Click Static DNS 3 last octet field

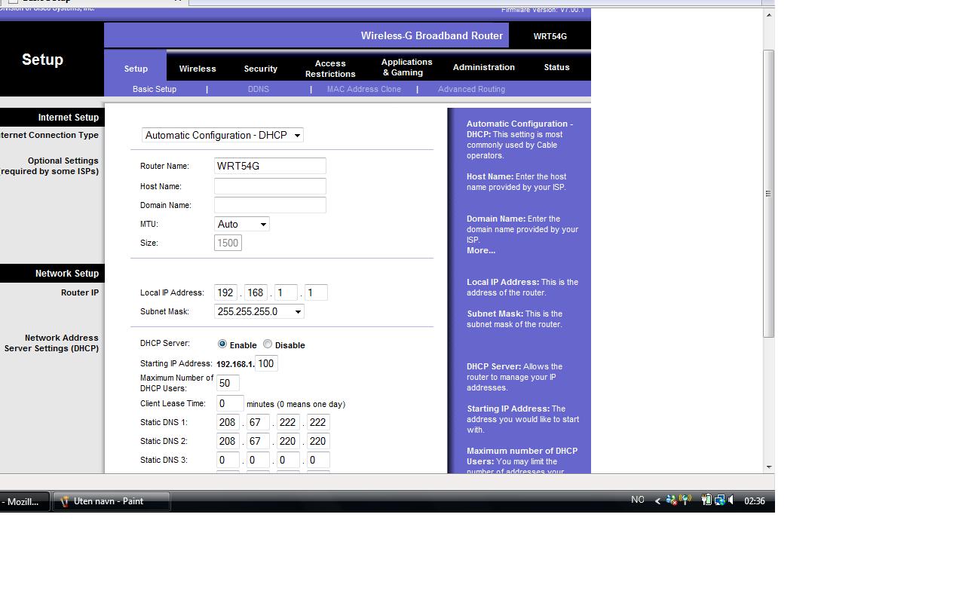(318, 460)
